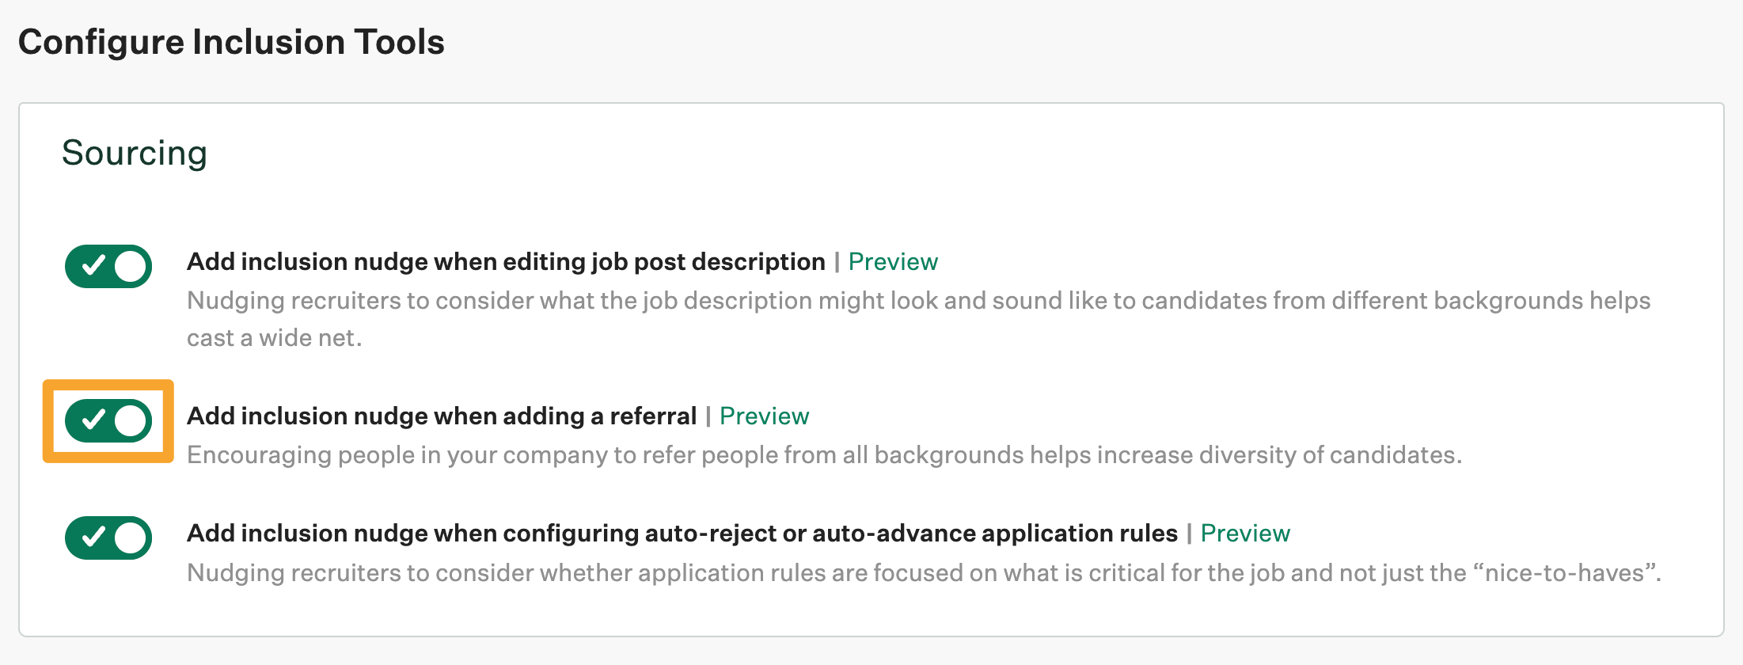
Task: Click the checkmark in the application rules toggle
Action: click(x=93, y=537)
